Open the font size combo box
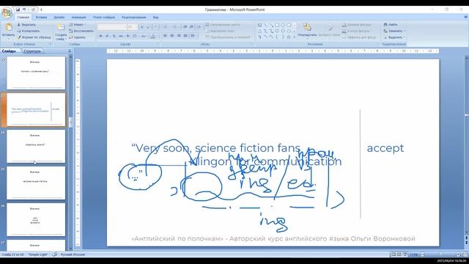 pos(132,27)
